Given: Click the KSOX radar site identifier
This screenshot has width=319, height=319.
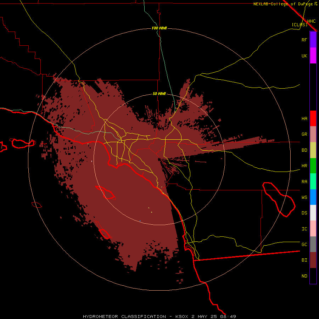Looking at the screenshot, I should (x=182, y=317).
